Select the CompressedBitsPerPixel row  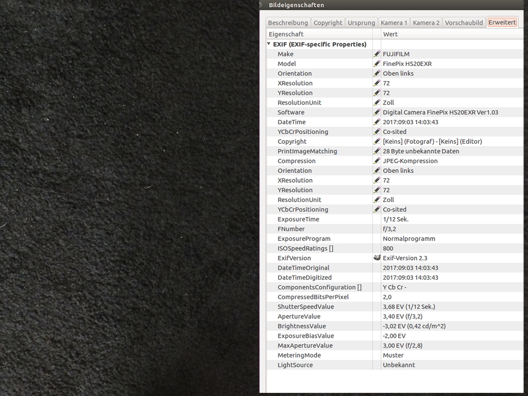(394, 297)
